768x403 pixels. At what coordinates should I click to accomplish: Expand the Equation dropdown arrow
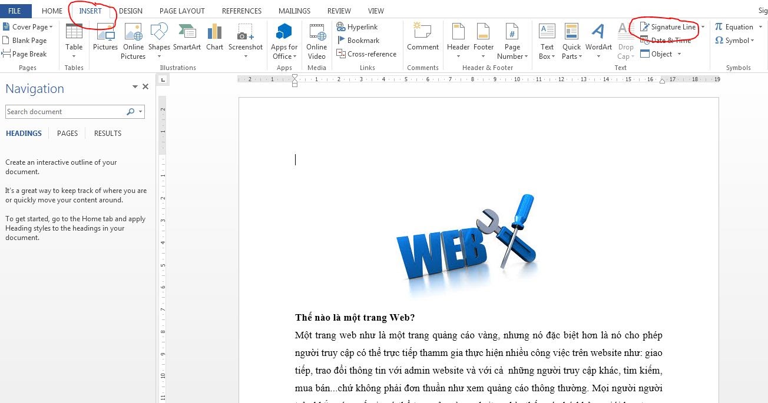760,27
